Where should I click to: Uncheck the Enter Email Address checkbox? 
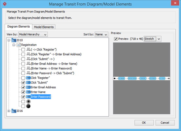point(23,87)
